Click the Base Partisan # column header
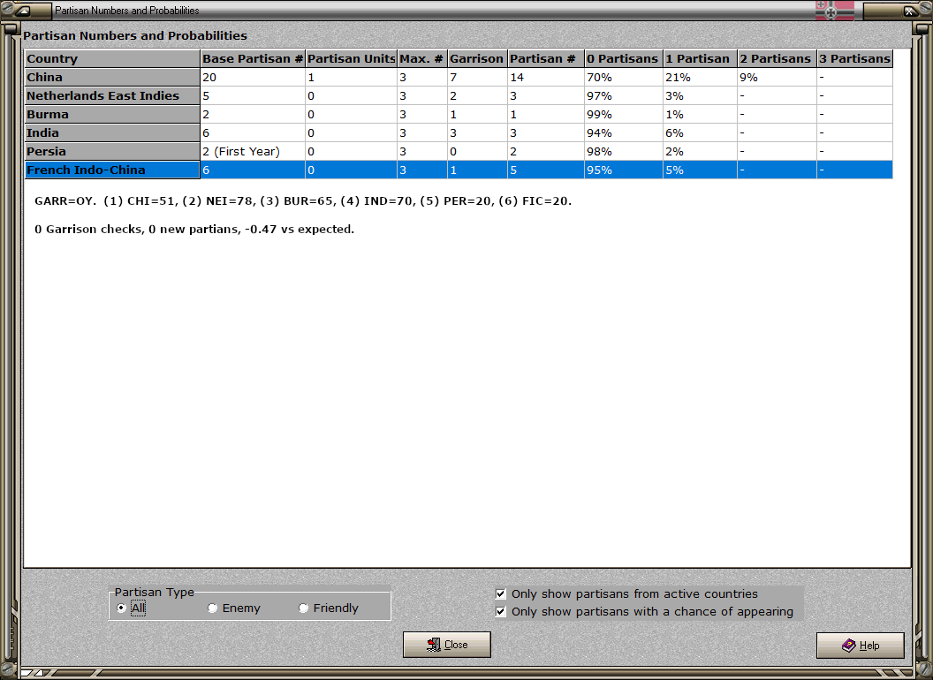Image resolution: width=933 pixels, height=680 pixels. coord(253,58)
